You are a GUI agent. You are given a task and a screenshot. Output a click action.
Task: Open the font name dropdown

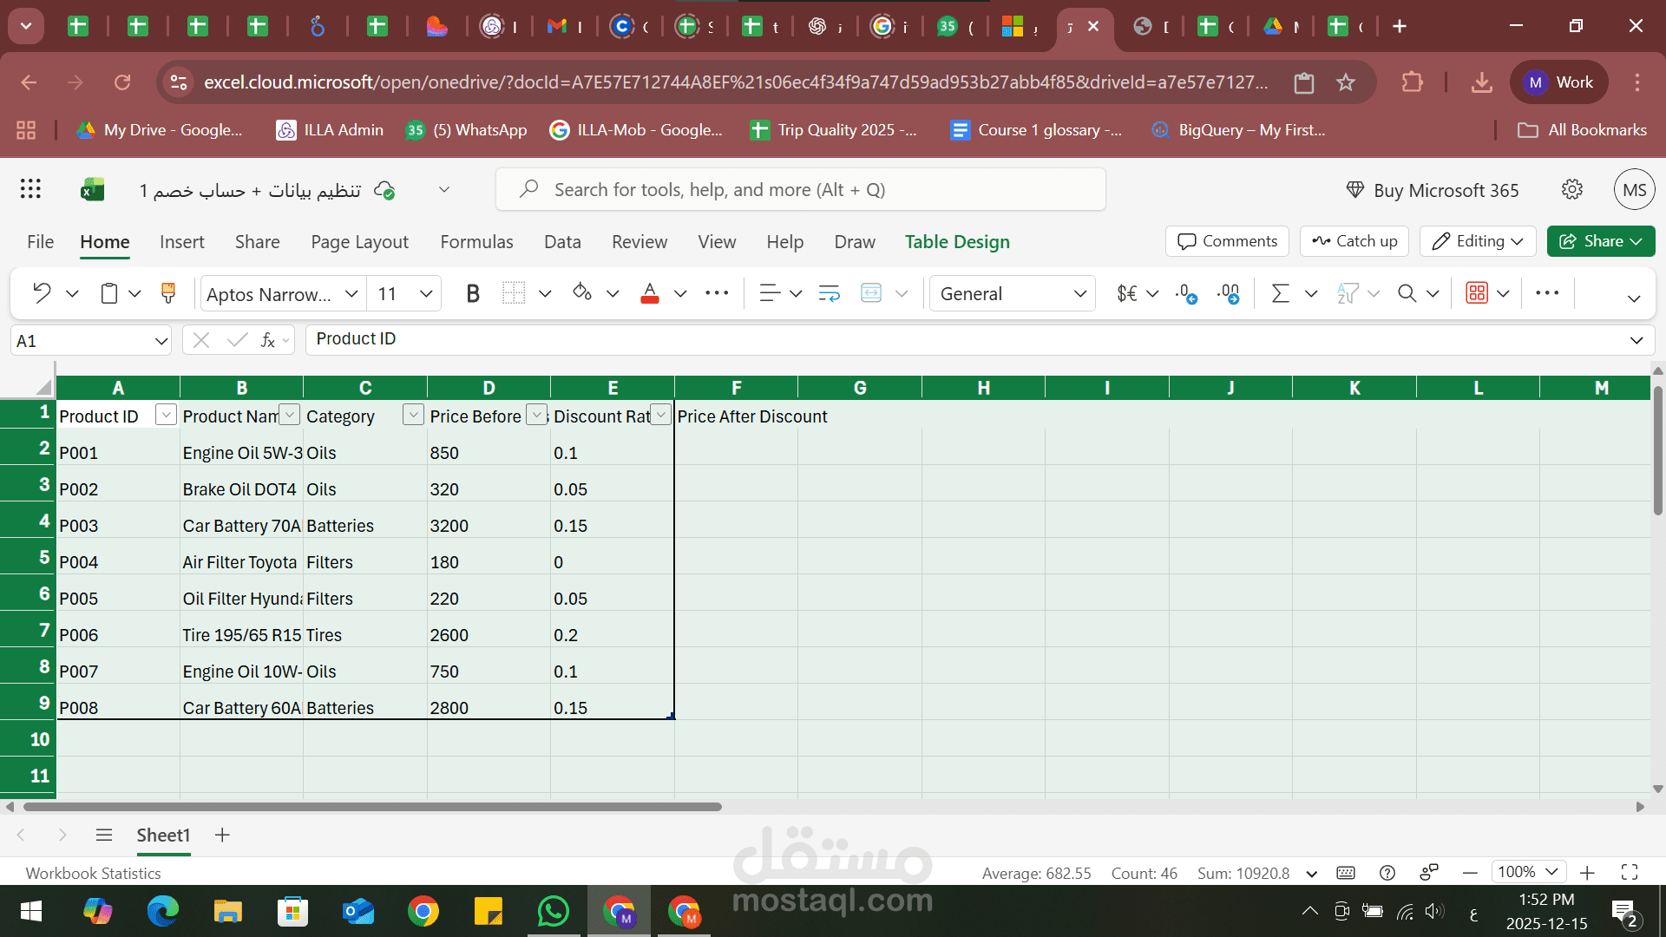click(x=351, y=293)
